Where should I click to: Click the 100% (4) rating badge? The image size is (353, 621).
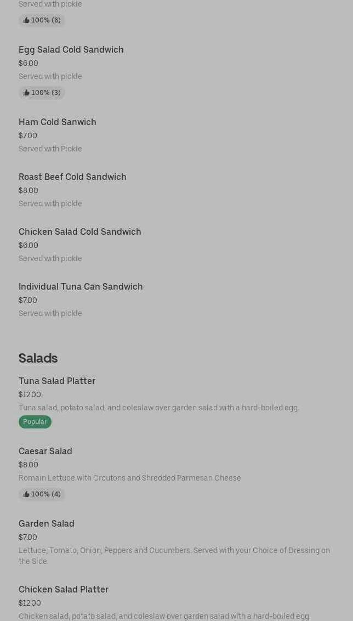[42, 494]
